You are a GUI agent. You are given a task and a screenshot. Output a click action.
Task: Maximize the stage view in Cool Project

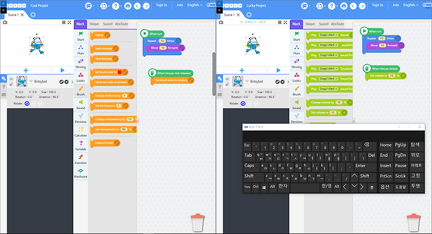(x=70, y=22)
